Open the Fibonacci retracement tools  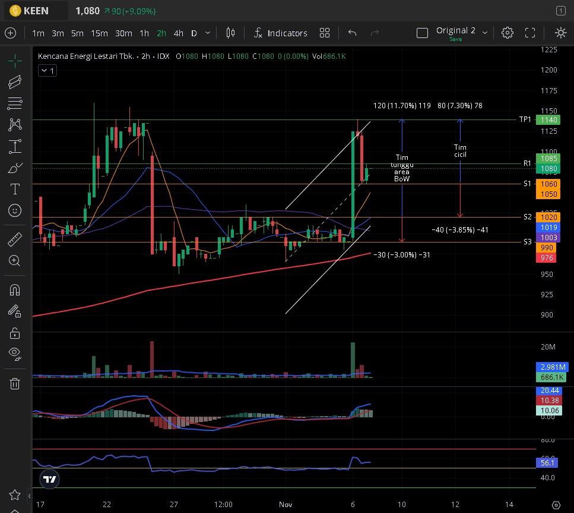click(x=15, y=103)
